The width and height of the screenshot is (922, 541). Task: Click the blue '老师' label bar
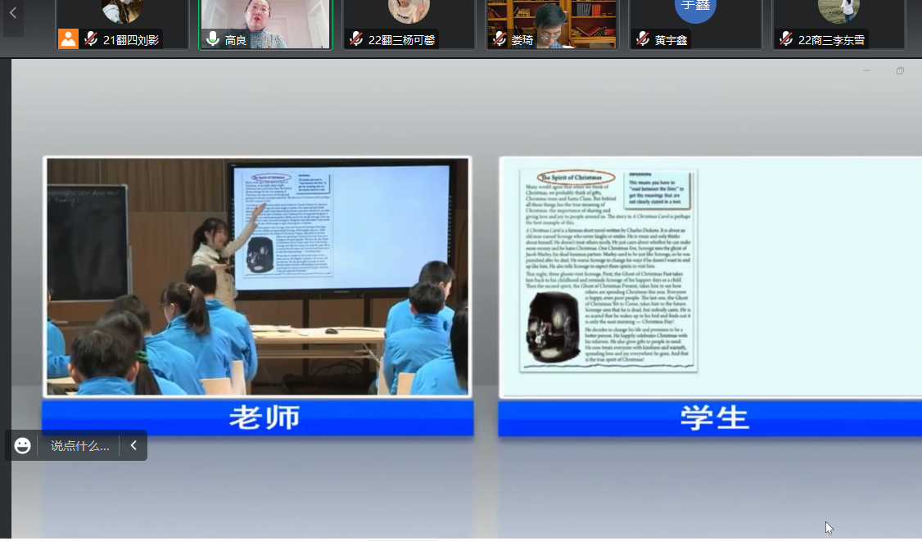click(x=258, y=418)
